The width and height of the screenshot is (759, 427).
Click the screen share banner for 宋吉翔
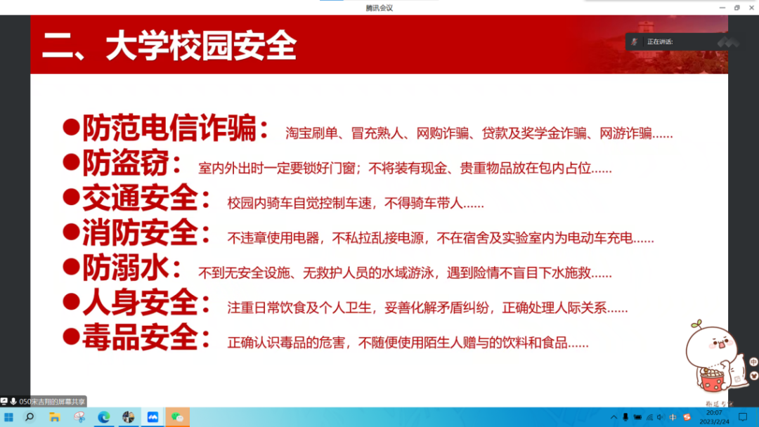[x=42, y=402]
